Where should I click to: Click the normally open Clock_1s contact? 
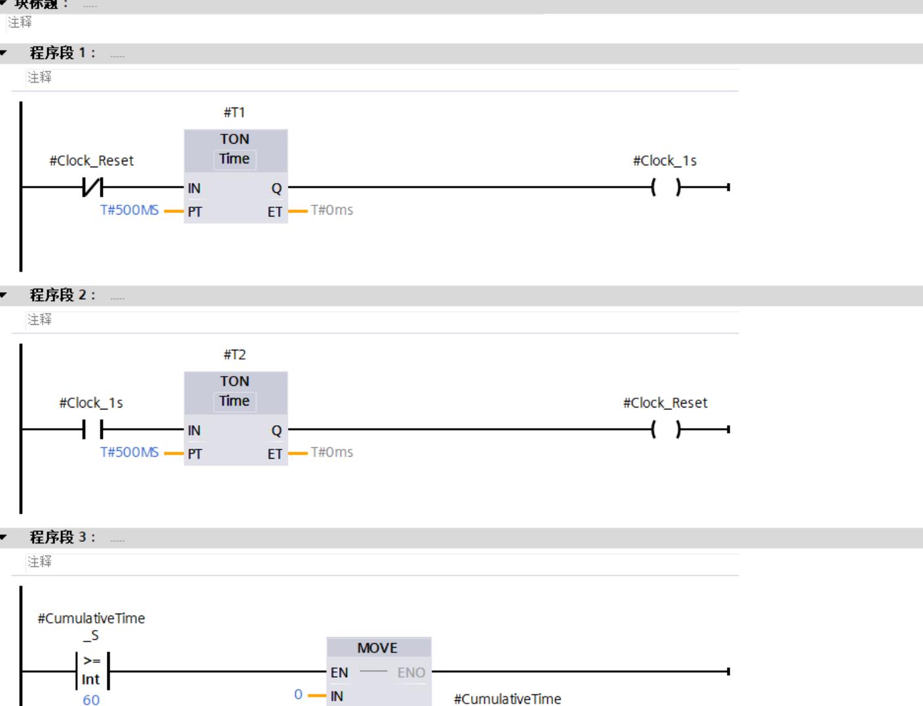[92, 430]
